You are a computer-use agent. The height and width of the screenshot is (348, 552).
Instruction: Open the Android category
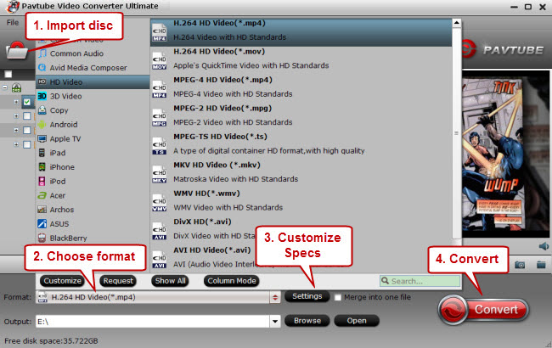(93, 125)
